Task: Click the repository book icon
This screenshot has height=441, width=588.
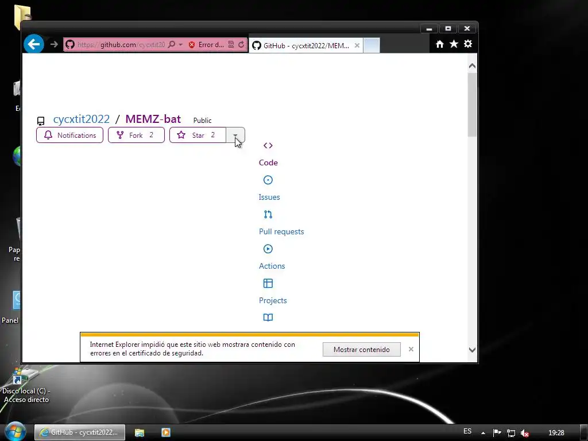Action: pyautogui.click(x=41, y=121)
